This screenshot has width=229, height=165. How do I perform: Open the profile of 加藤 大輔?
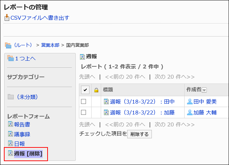coord(205,112)
